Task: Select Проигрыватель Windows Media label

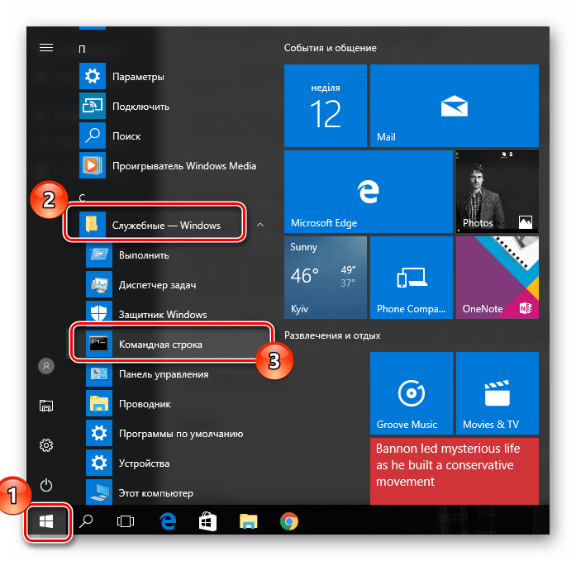Action: click(184, 166)
